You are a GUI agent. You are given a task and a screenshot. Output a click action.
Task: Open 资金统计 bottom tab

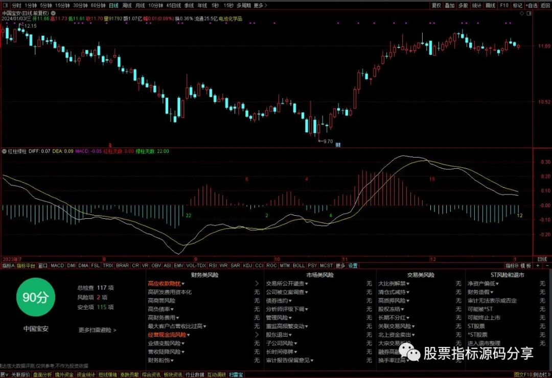coord(85,375)
